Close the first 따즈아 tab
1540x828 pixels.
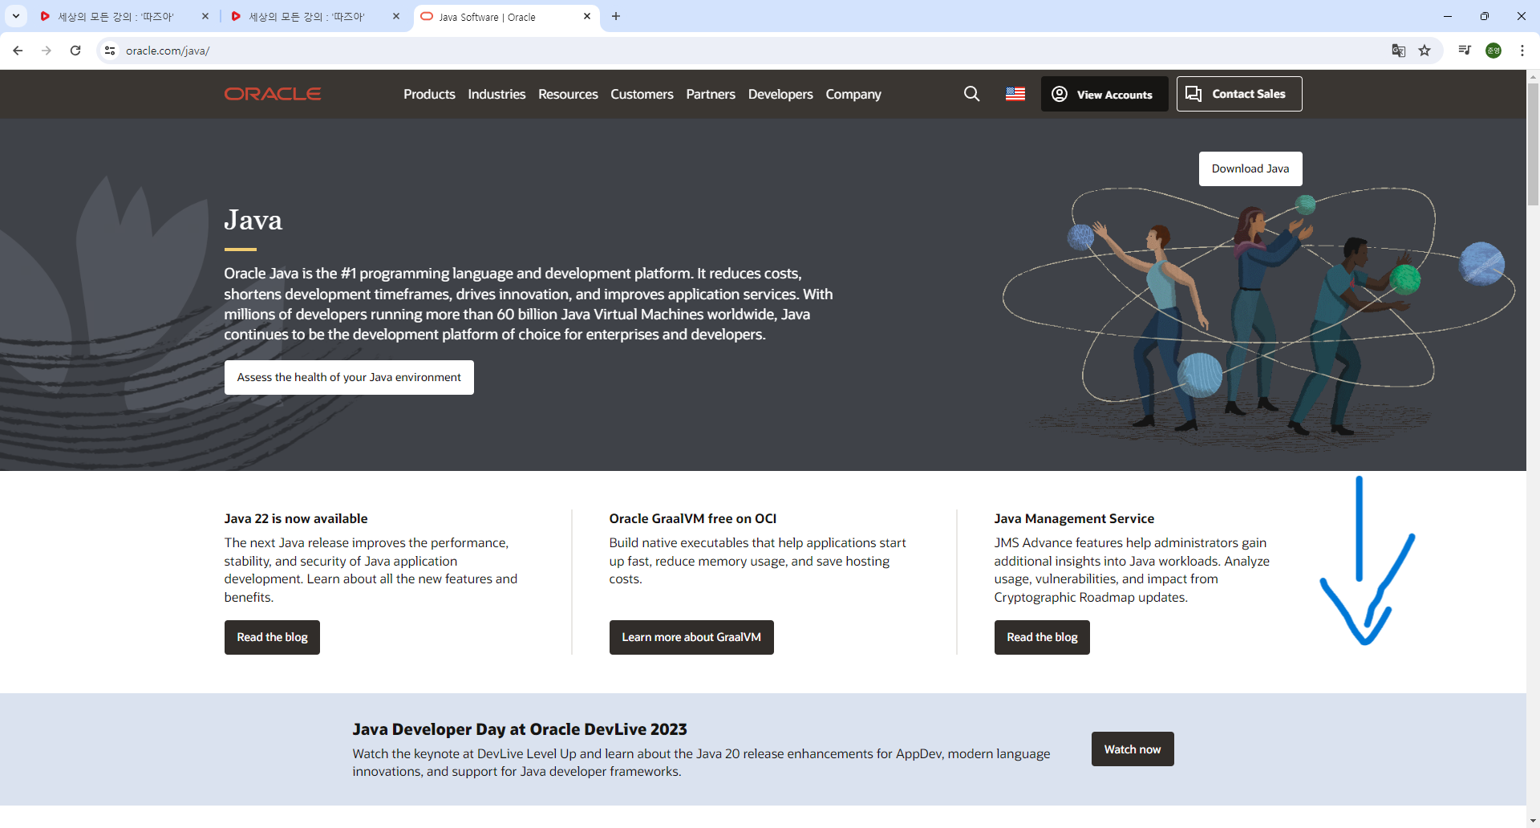tap(205, 16)
